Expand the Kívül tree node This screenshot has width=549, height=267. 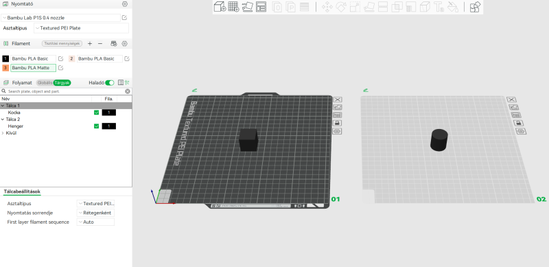point(3,133)
